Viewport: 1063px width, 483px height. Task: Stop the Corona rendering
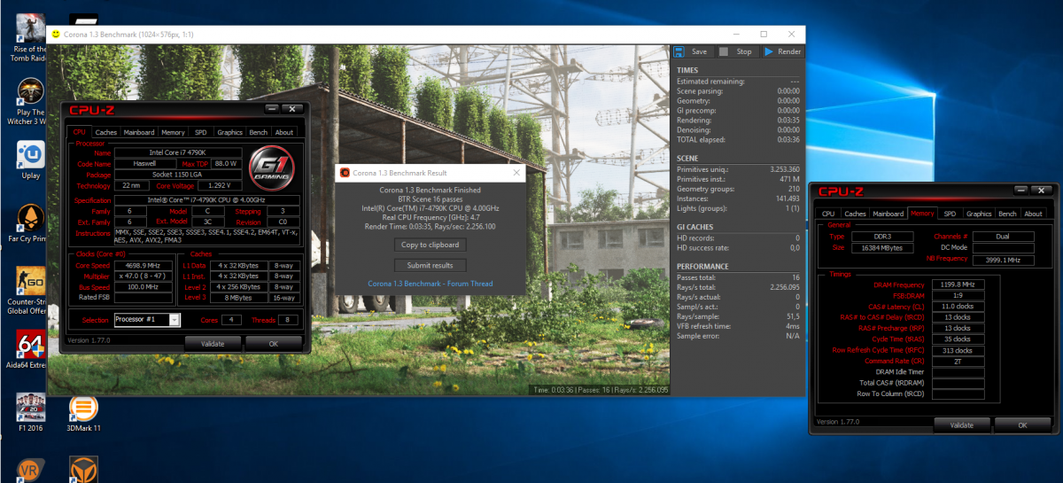pyautogui.click(x=735, y=51)
